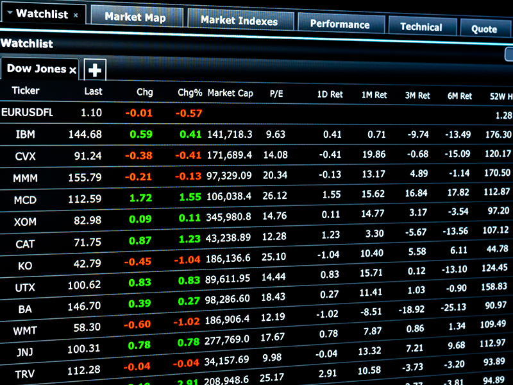Sort by the Chg column header
This screenshot has height=385, width=513.
point(145,92)
